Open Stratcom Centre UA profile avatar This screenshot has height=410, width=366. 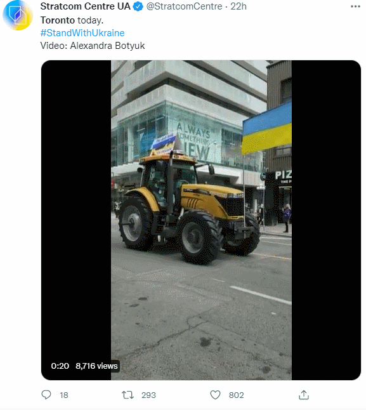coord(18,15)
